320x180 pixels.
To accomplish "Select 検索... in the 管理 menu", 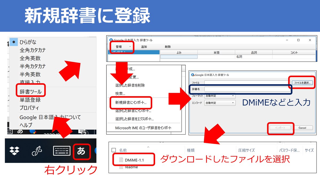I will pyautogui.click(x=120, y=94).
